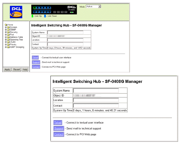The width and height of the screenshot is (181, 145).
Task: Expand the Address Table tree node
Action: tap(6, 37)
